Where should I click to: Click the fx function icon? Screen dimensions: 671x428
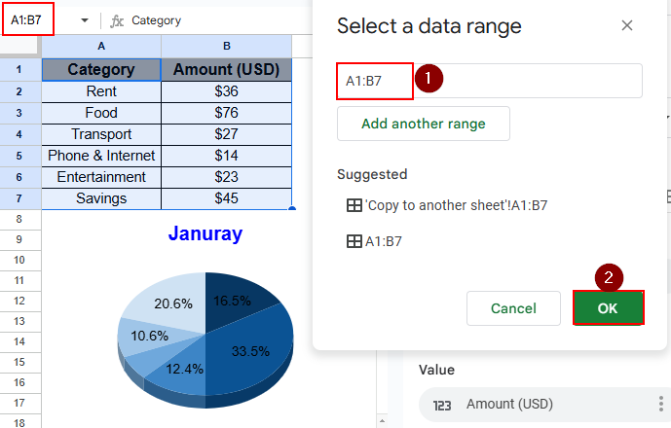tap(117, 20)
